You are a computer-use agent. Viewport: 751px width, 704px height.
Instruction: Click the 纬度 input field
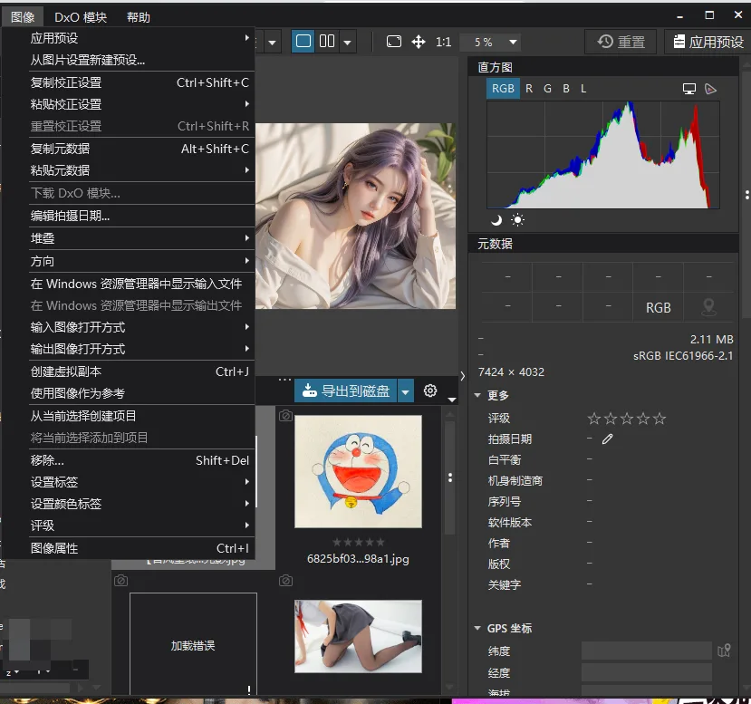pyautogui.click(x=647, y=651)
